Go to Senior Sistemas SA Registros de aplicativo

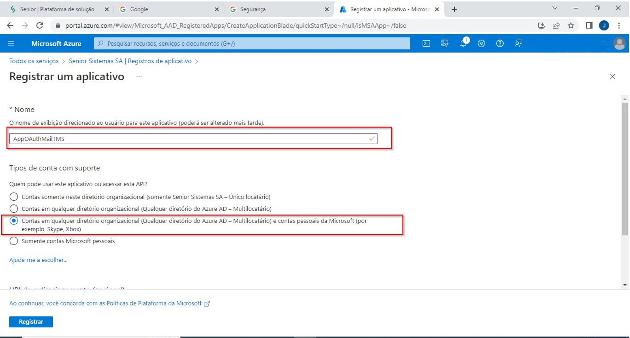[130, 61]
